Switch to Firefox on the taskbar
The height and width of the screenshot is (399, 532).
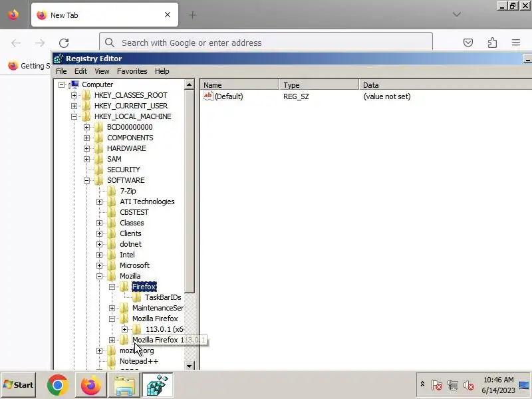pyautogui.click(x=90, y=385)
